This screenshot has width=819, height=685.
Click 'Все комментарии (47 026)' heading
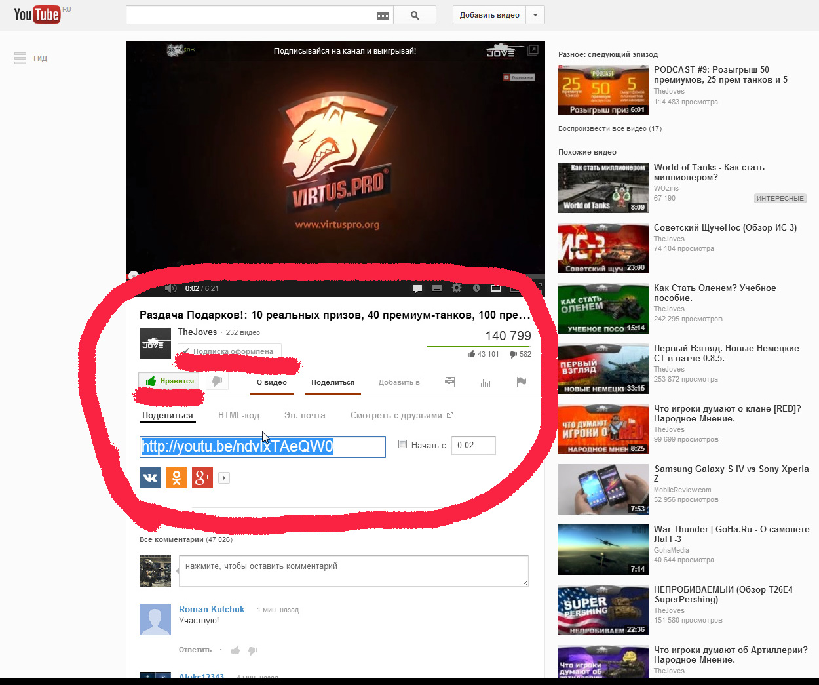[x=186, y=539]
